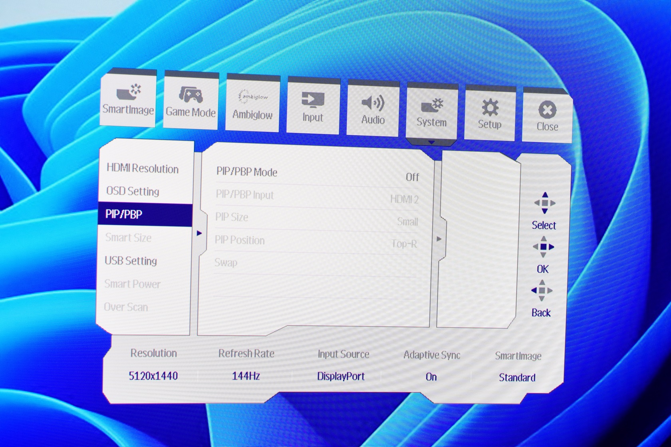Click the Refresh Rate status label

(246, 354)
